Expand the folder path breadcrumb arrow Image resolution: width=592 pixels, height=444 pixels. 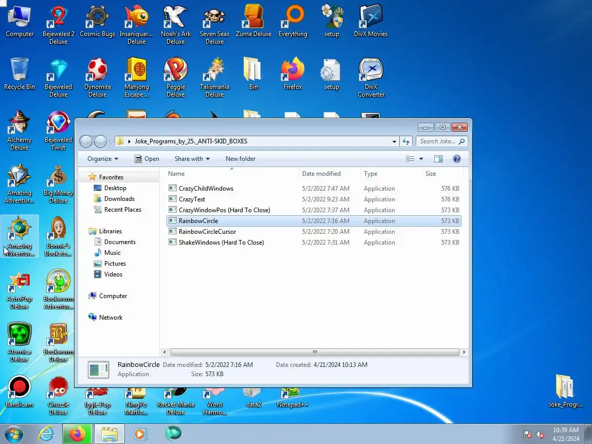point(129,141)
